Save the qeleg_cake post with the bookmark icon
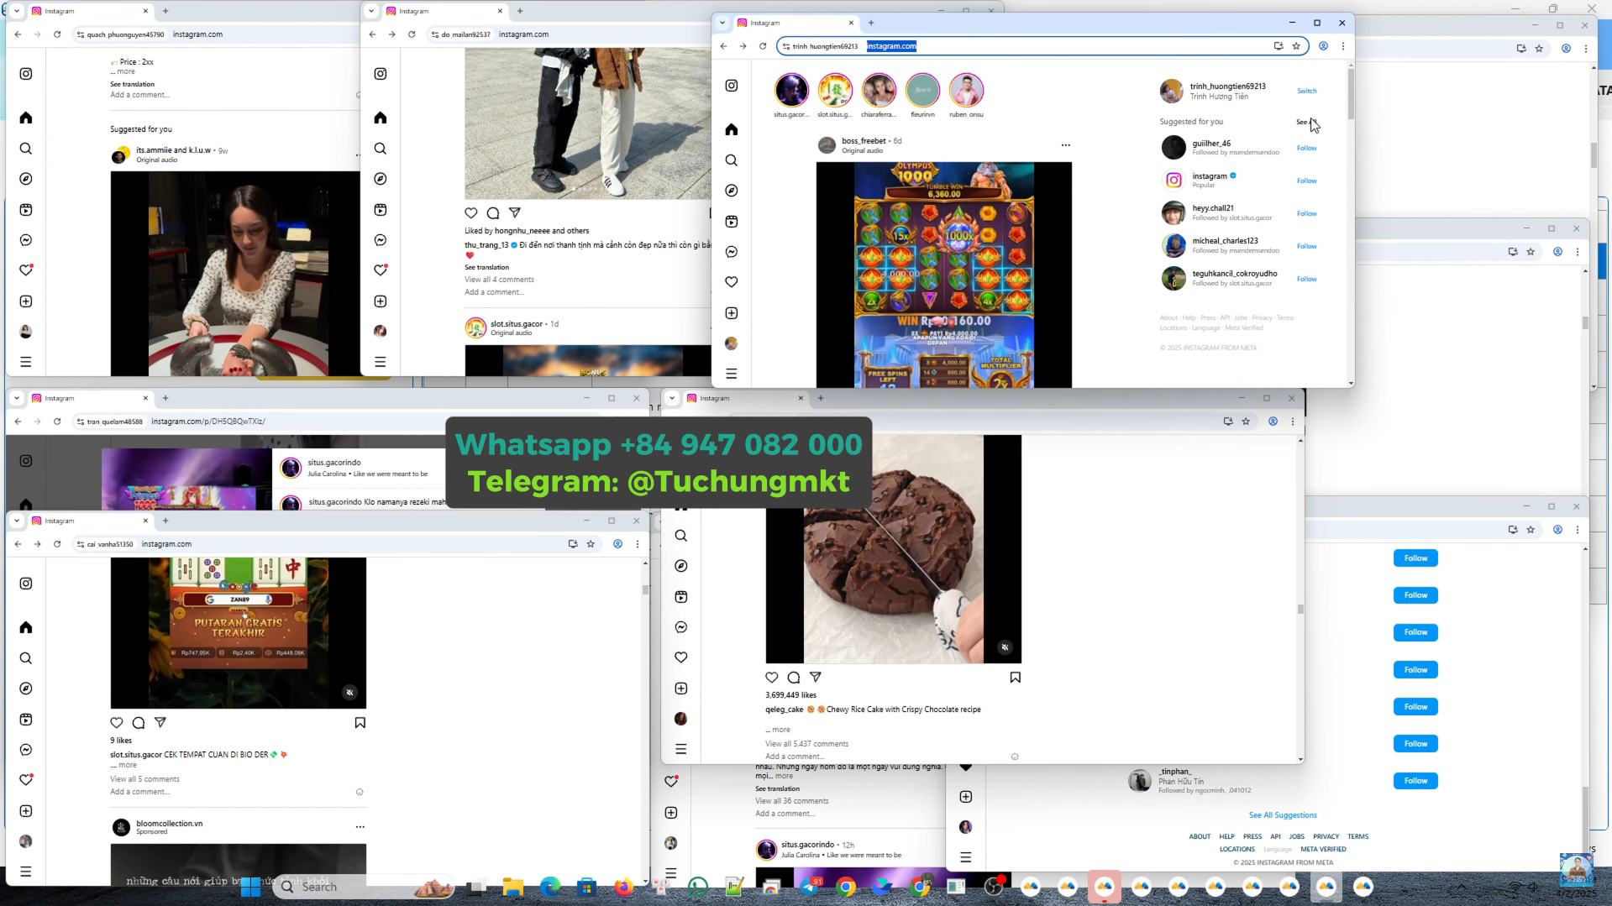The height and width of the screenshot is (906, 1612). [1016, 678]
